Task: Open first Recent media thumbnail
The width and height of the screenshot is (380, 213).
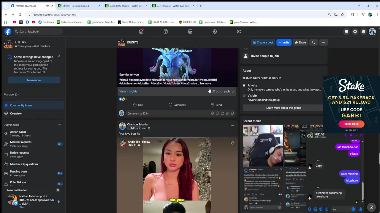Action: [263, 146]
